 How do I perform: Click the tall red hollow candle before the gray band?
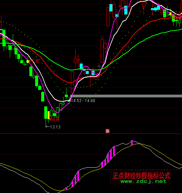coord(73,82)
